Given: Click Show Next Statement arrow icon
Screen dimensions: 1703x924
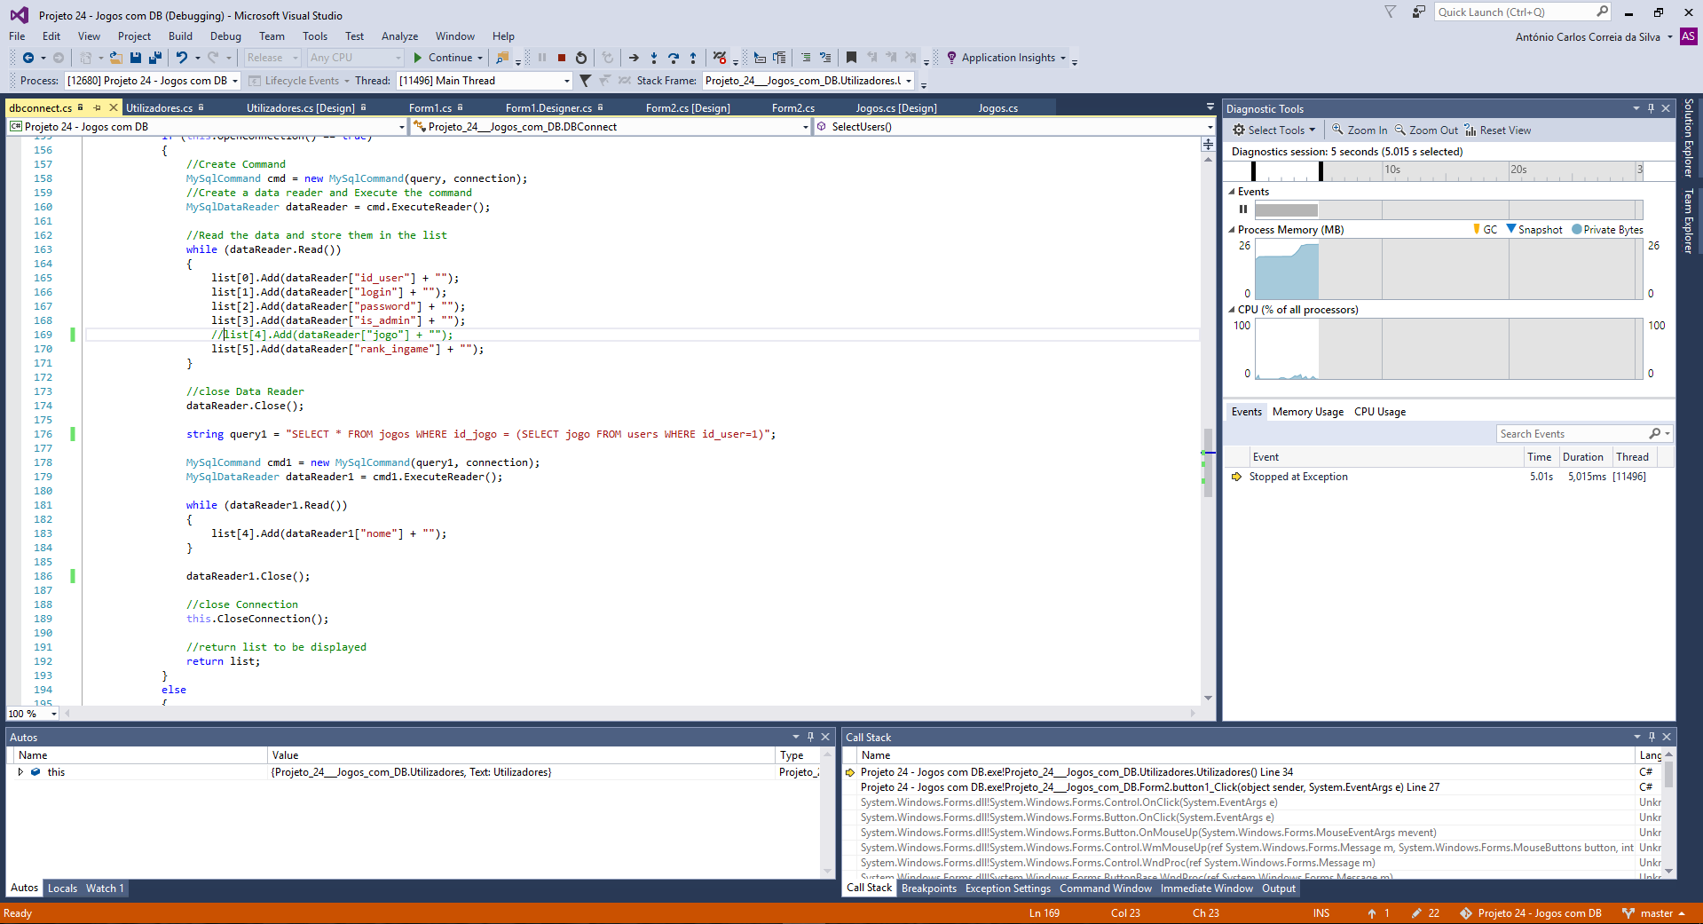Looking at the screenshot, I should (x=634, y=58).
